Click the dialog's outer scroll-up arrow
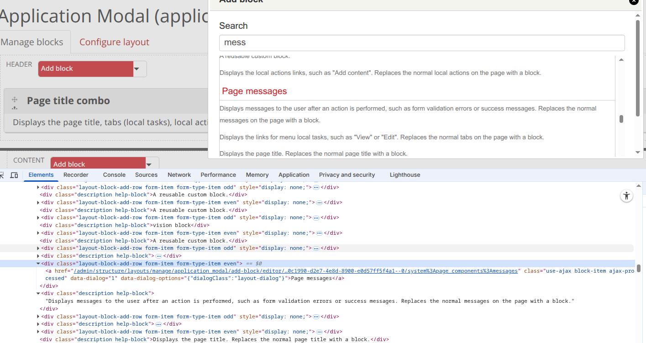This screenshot has height=343, width=646. pos(638,15)
